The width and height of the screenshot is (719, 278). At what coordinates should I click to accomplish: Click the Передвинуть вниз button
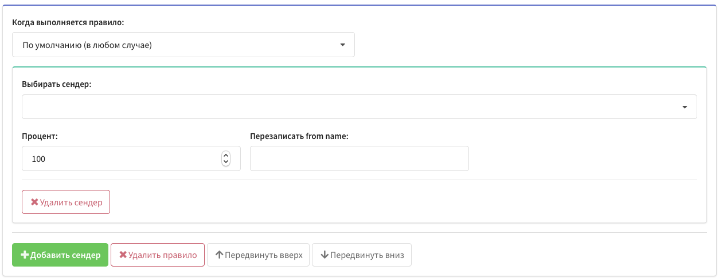(362, 255)
